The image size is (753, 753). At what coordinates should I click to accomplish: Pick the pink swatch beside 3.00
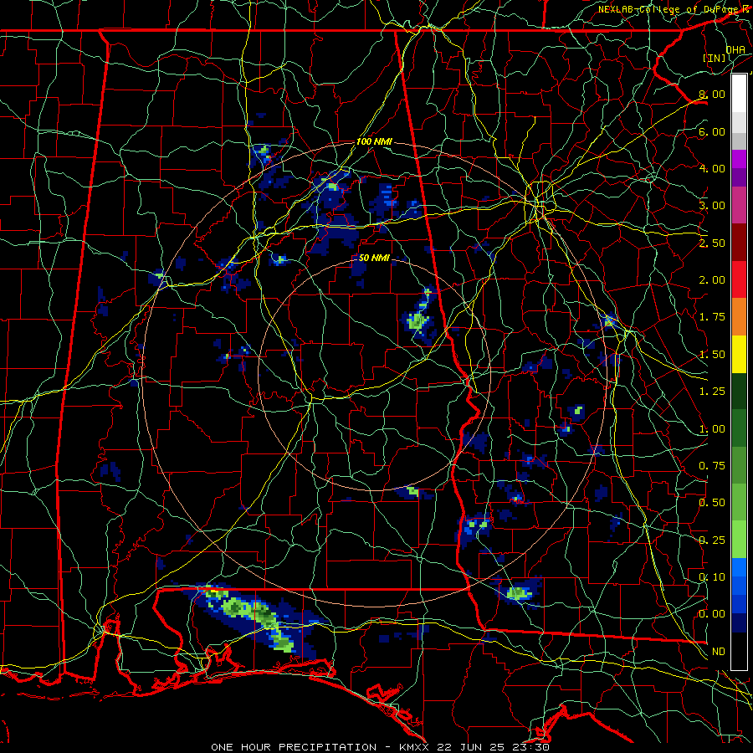(x=739, y=206)
